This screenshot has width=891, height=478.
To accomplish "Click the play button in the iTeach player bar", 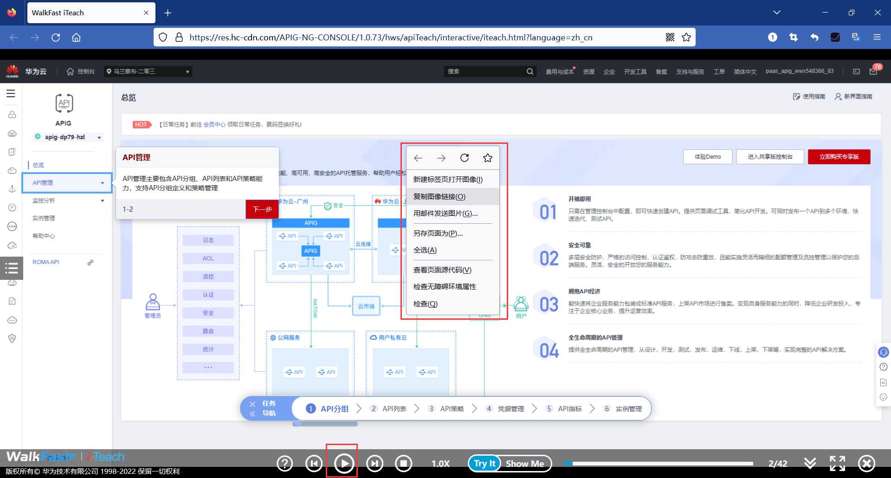I will click(344, 463).
